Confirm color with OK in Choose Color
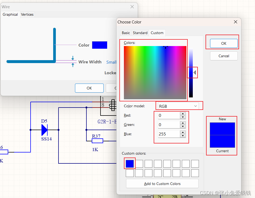 pyautogui.click(x=224, y=43)
